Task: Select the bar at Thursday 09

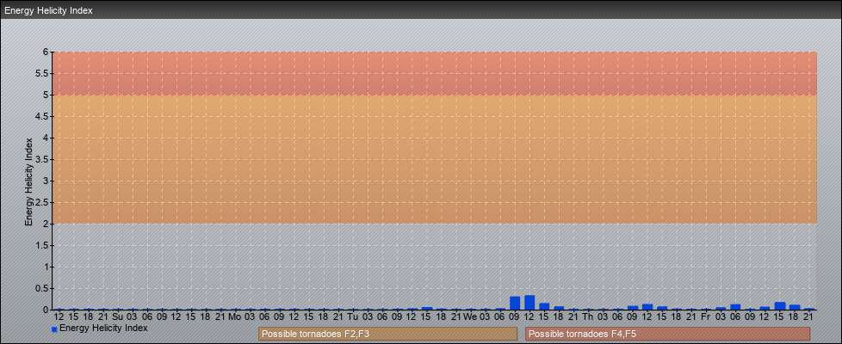Action: click(x=633, y=308)
